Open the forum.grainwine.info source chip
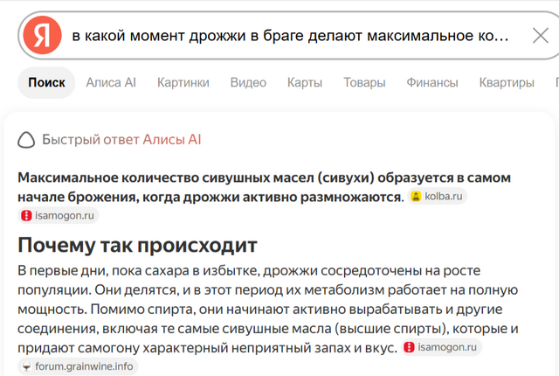The image size is (559, 376). (x=78, y=366)
